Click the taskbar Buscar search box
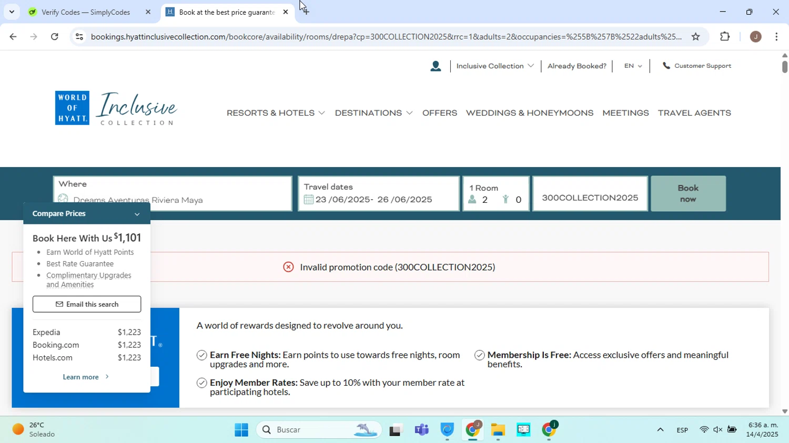This screenshot has width=789, height=443. [319, 430]
